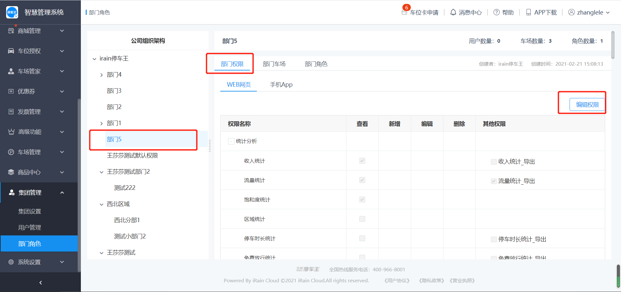Image resolution: width=621 pixels, height=292 pixels.
Task: Toggle the 停车时长统计_导出 checkbox
Action: click(494, 239)
